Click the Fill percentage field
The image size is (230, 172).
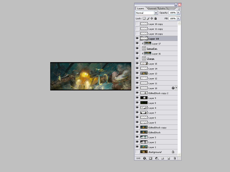[173, 18]
